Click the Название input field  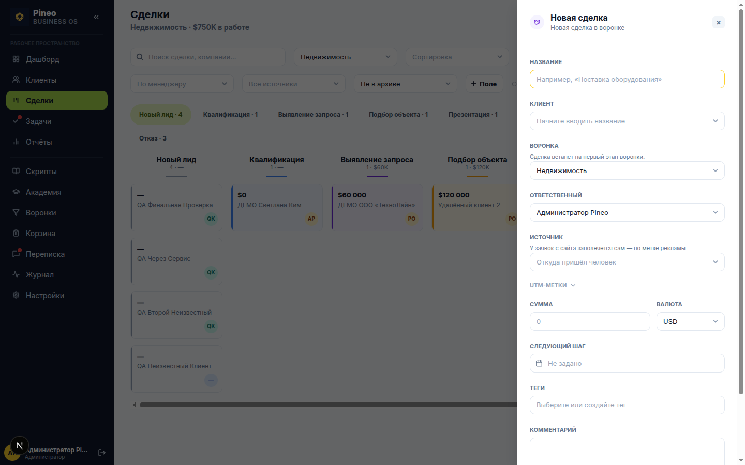click(x=627, y=79)
